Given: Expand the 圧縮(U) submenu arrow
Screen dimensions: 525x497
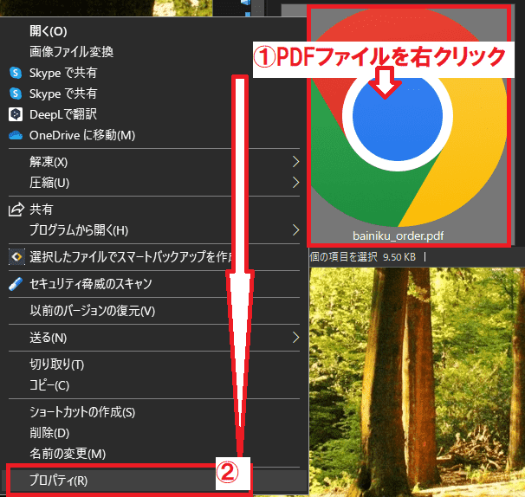Looking at the screenshot, I should pyautogui.click(x=295, y=183).
